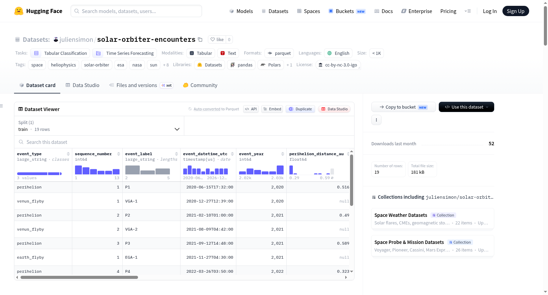The height and width of the screenshot is (295, 548).
Task: Select the Polars library tag
Action: click(x=271, y=65)
